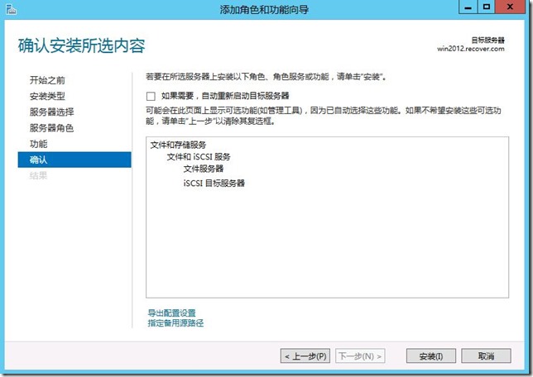
Task: Click the 安装(I) button
Action: 430,356
